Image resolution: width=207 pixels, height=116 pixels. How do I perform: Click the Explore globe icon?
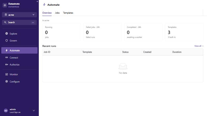(7, 34)
